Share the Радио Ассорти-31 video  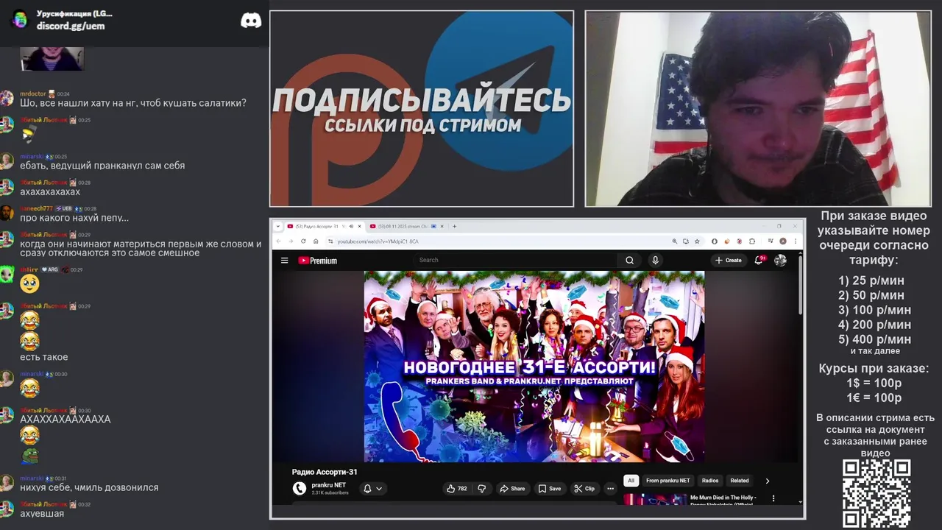[x=512, y=488]
